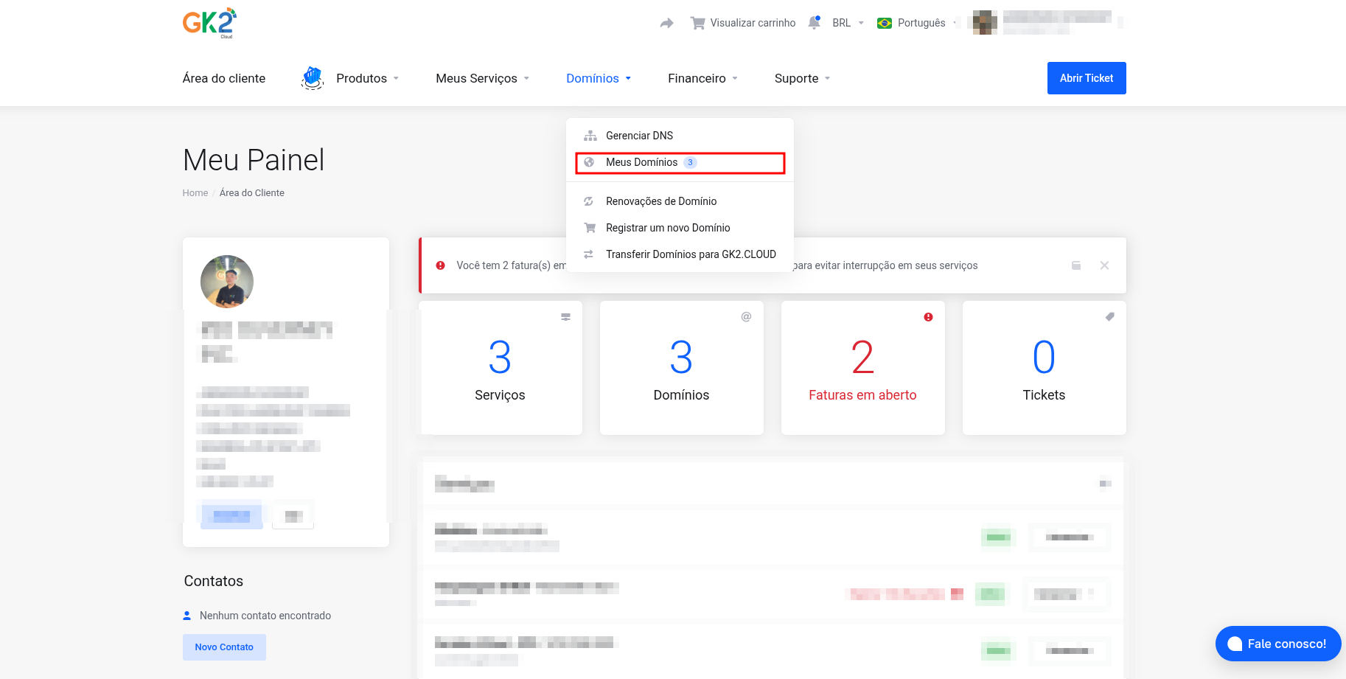Click the globe icon beside Meus Domínios
The width and height of the screenshot is (1346, 679).
point(589,162)
